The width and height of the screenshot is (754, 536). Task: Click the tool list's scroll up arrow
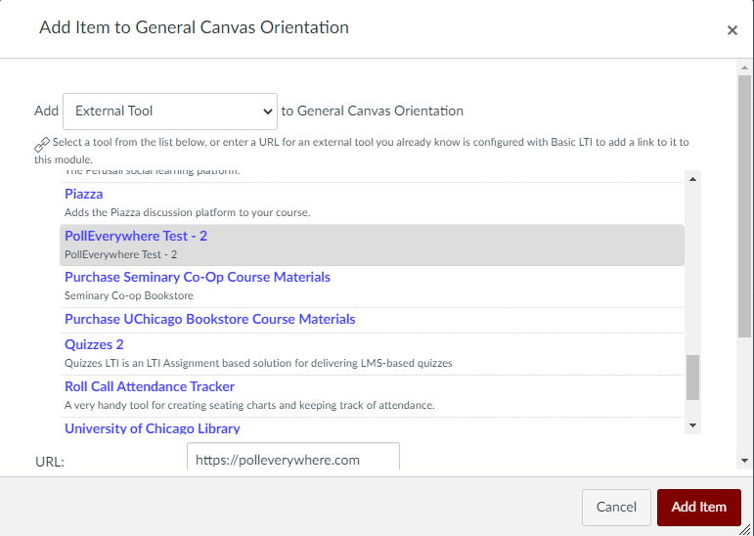(693, 179)
